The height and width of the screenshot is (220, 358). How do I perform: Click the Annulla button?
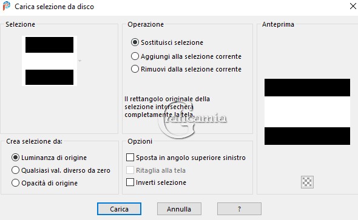coord(179,209)
